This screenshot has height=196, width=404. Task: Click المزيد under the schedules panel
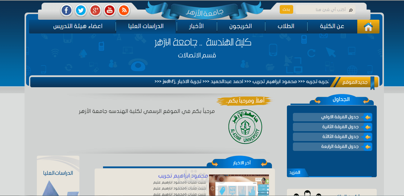coord(295,173)
